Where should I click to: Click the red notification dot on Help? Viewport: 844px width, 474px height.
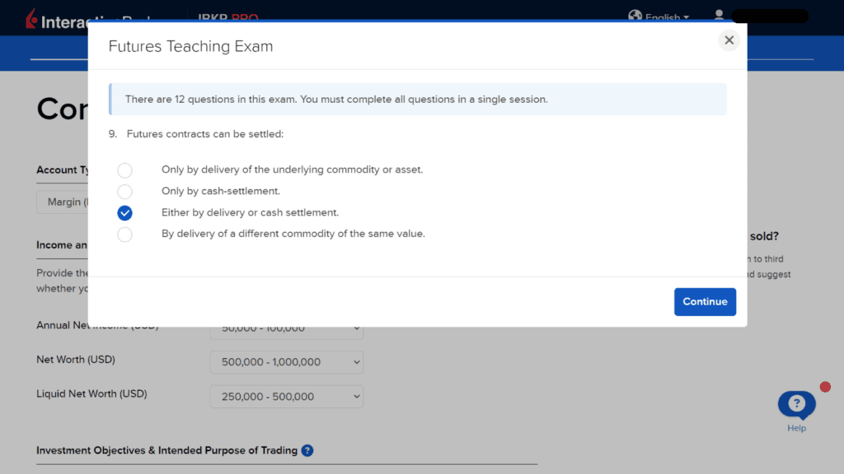click(x=825, y=386)
